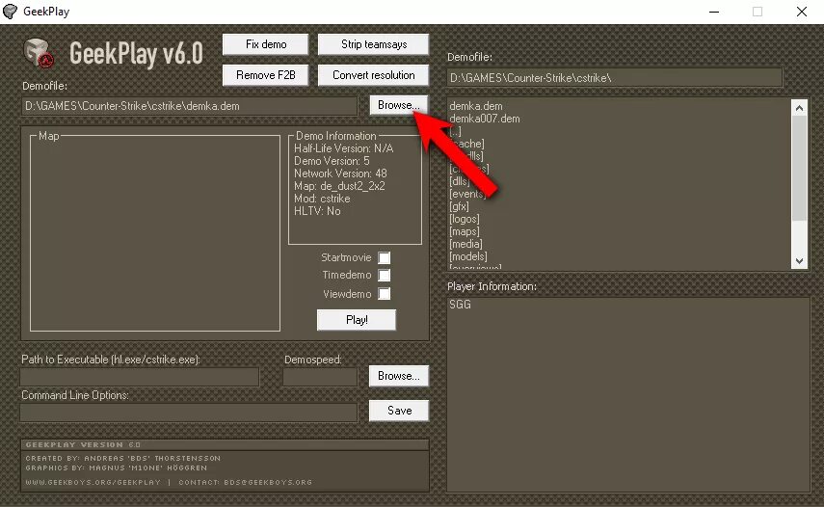Select the [media] folder entry
Viewport: 824px width, 507px height.
pos(466,244)
